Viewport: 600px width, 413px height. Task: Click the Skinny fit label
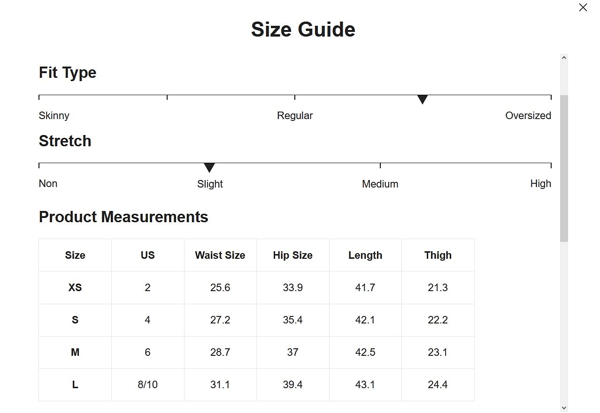(54, 116)
